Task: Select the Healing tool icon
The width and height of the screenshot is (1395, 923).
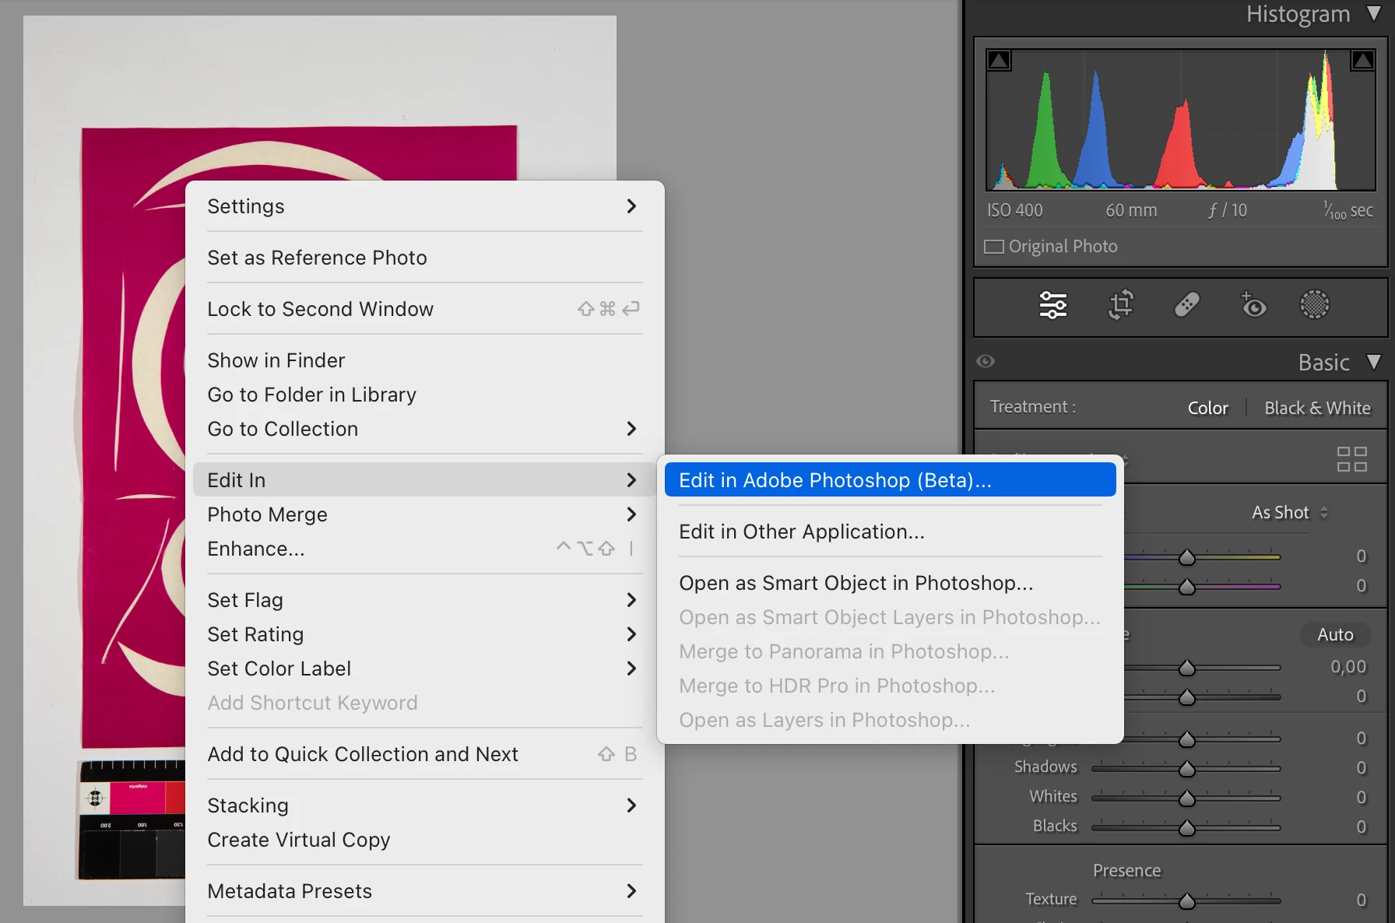Action: [x=1187, y=305]
